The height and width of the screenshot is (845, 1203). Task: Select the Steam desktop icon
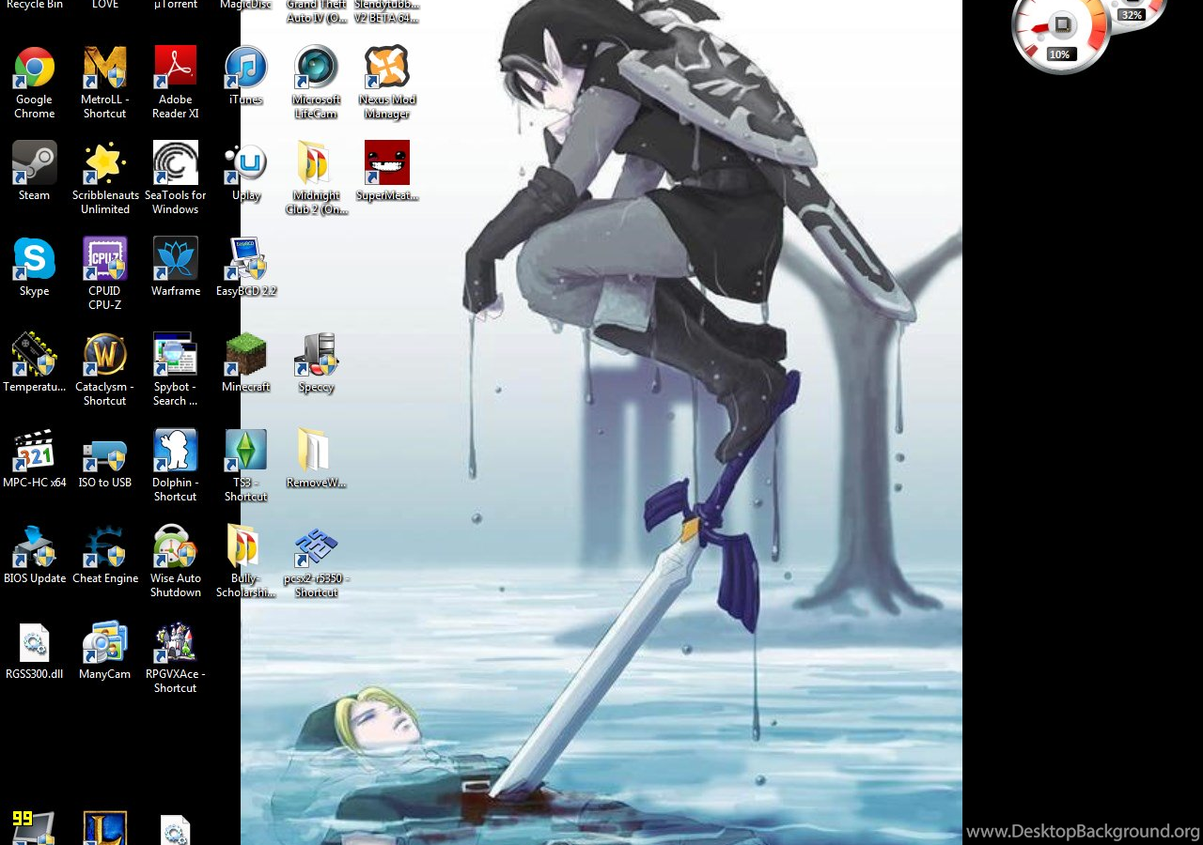coord(34,162)
